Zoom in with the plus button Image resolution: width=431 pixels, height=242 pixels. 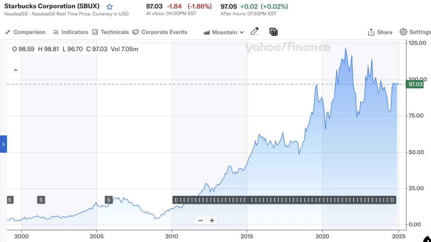212,221
